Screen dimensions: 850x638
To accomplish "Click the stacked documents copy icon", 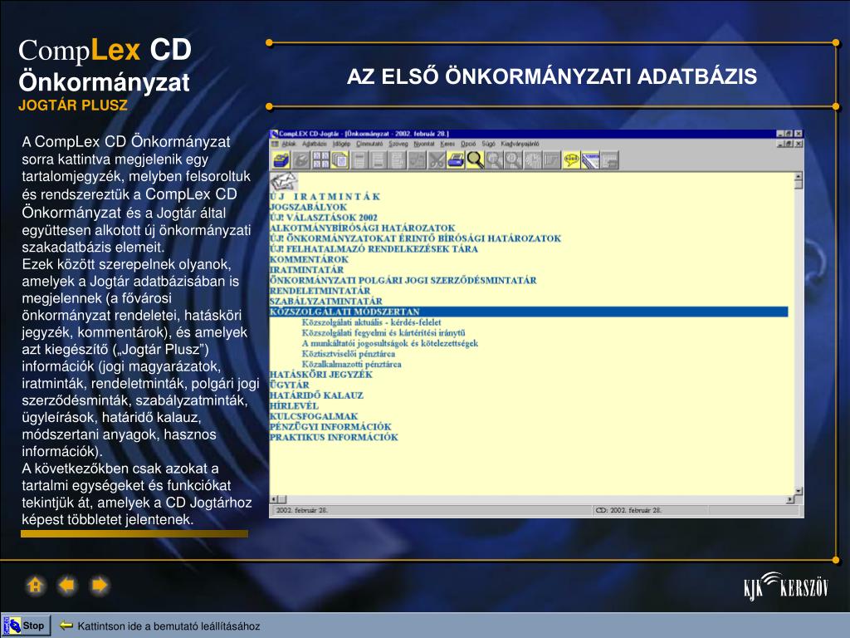I will click(x=340, y=160).
